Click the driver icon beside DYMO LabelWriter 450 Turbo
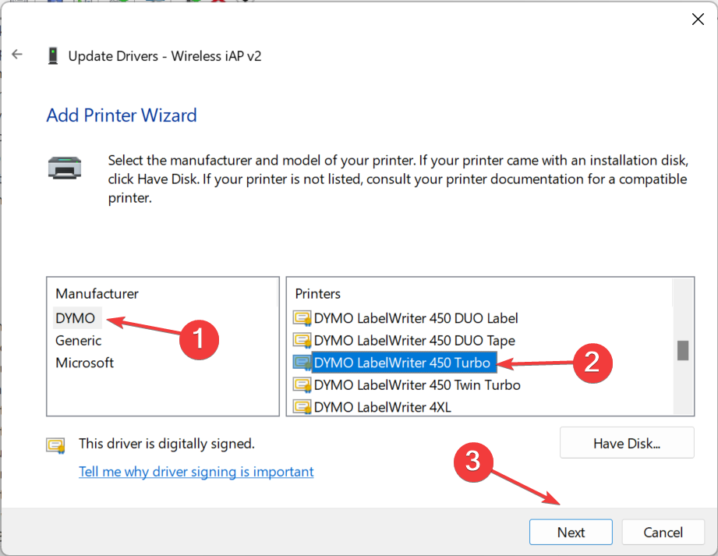The height and width of the screenshot is (556, 718). tap(303, 362)
